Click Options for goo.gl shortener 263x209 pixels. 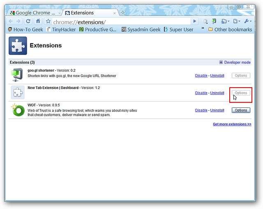tap(241, 76)
